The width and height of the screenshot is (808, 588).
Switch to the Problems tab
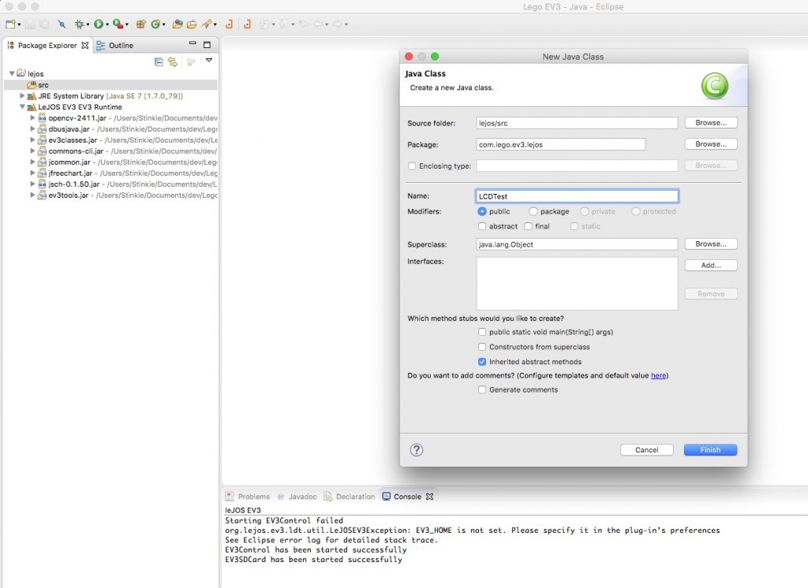coord(252,497)
